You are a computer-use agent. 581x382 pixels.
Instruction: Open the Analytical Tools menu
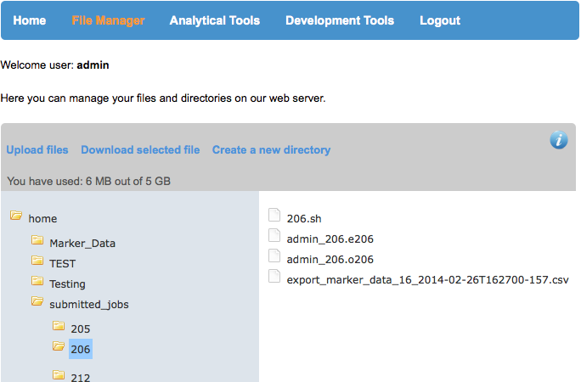215,20
